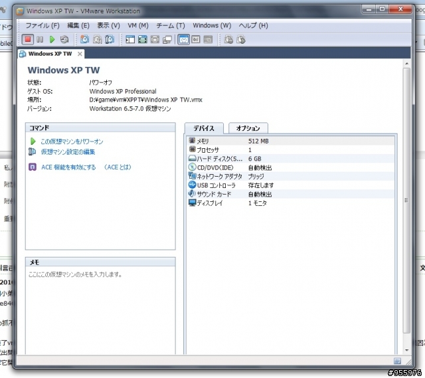
Task: Select the ハード ディスク 6 GB row
Action: click(x=291, y=159)
